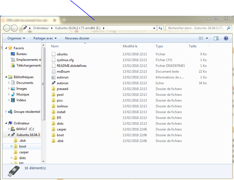Collapse the Bibliothèques section
The width and height of the screenshot is (234, 180).
coord(6,77)
